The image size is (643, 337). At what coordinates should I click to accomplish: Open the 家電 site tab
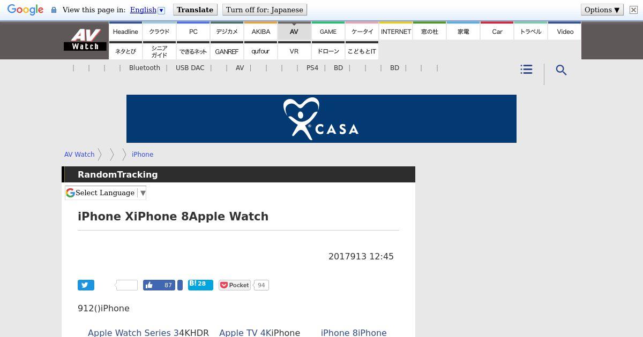coord(463,32)
